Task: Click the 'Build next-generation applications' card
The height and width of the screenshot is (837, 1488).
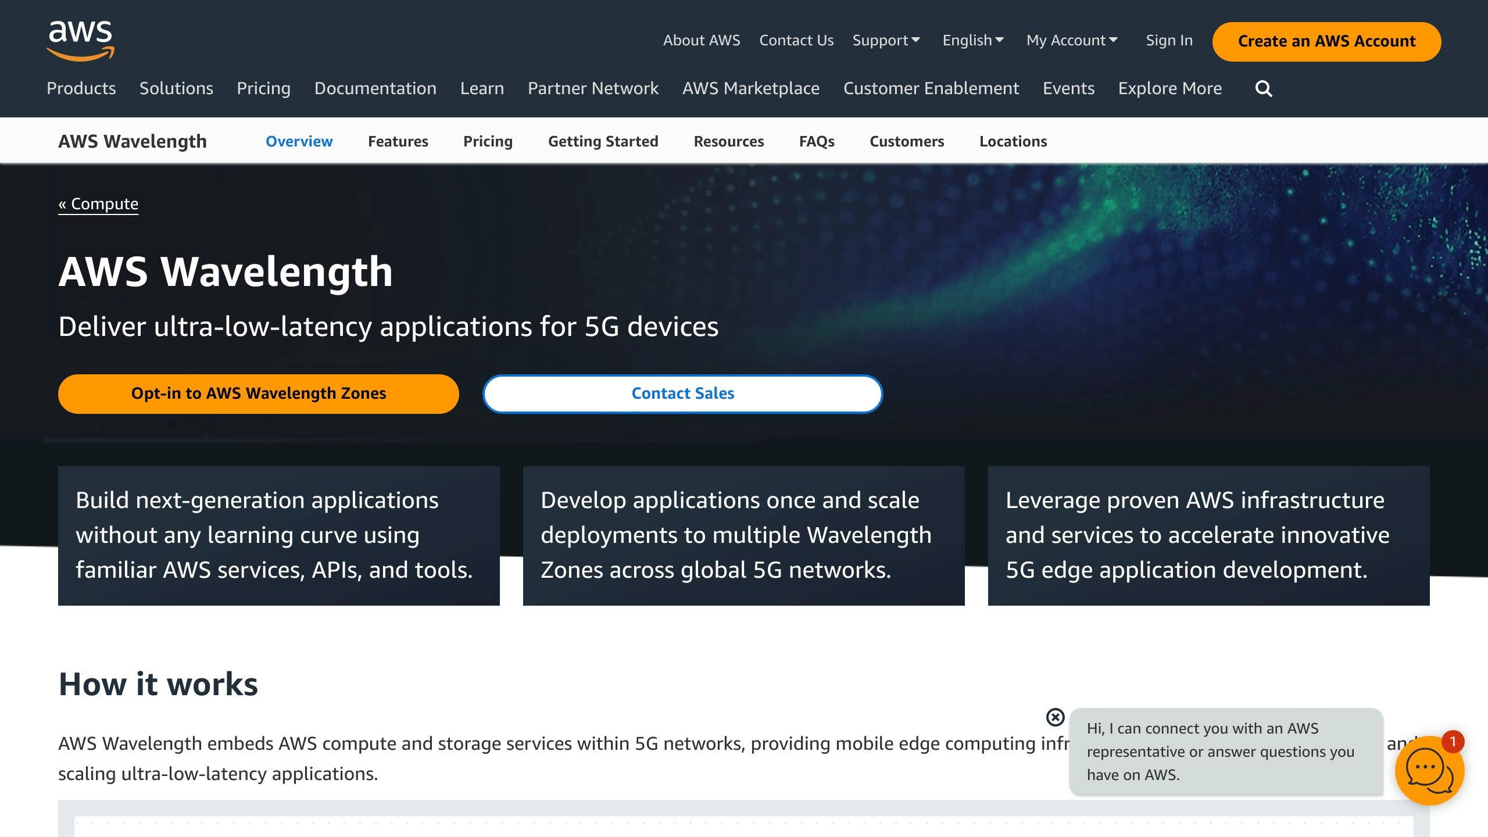Action: point(279,535)
